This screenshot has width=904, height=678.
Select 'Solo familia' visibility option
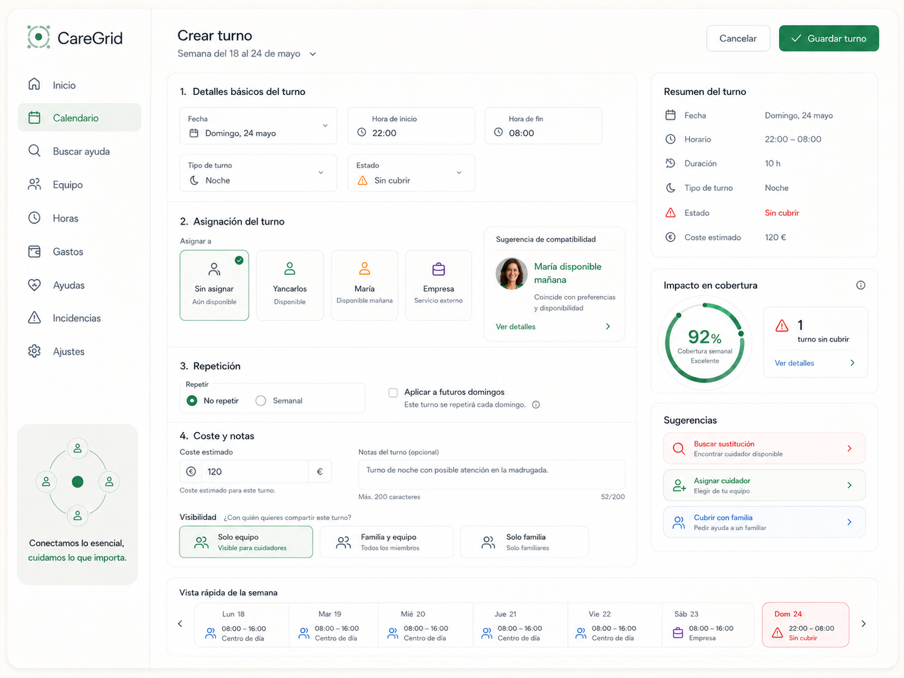tap(524, 542)
